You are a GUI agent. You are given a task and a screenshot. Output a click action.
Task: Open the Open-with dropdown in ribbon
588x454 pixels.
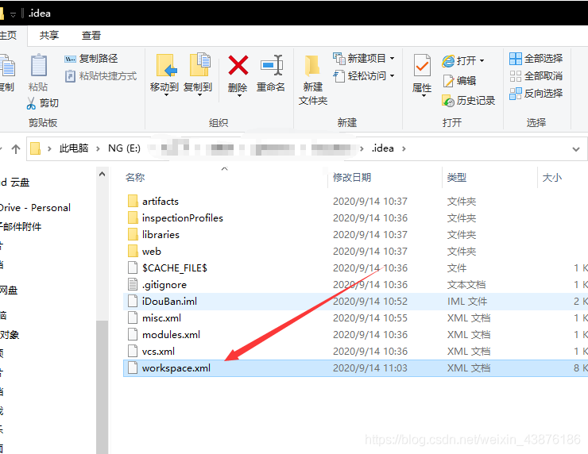point(482,60)
